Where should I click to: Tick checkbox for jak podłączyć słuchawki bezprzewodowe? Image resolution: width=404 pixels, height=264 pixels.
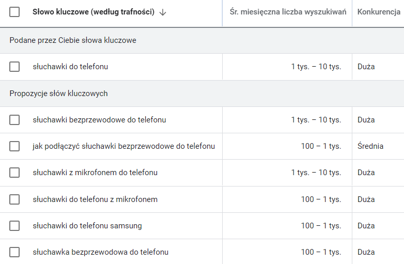(x=14, y=146)
